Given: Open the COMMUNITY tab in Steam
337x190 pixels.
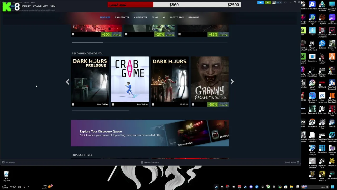Looking at the screenshot, I should click(x=41, y=6).
